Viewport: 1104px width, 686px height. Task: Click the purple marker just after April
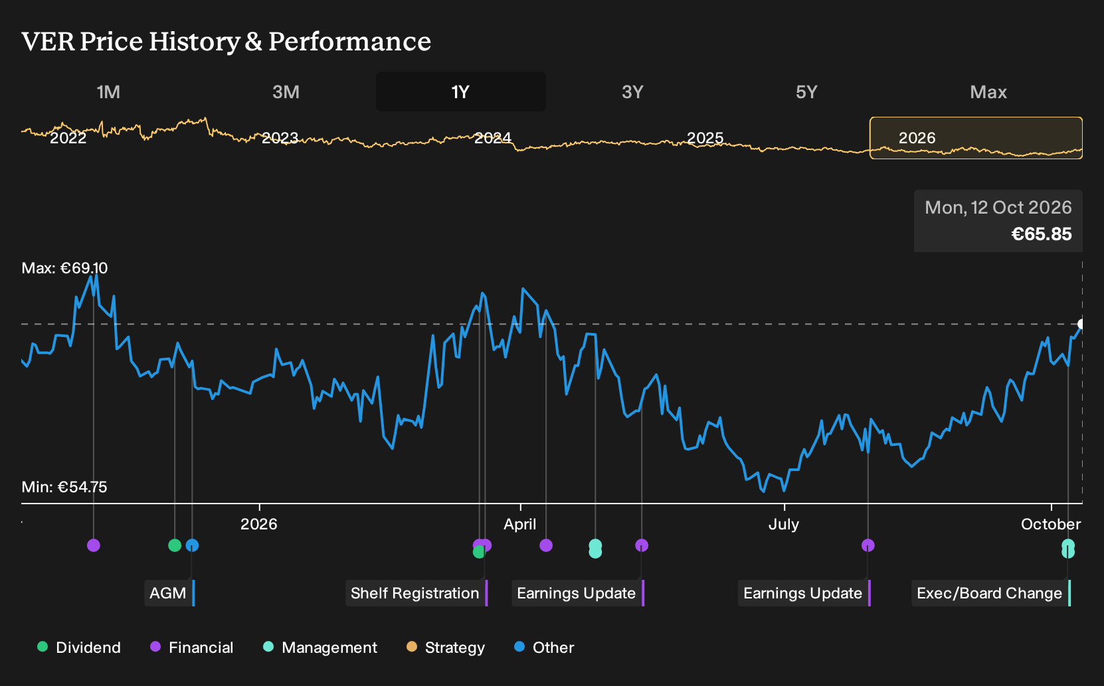pyautogui.click(x=546, y=545)
